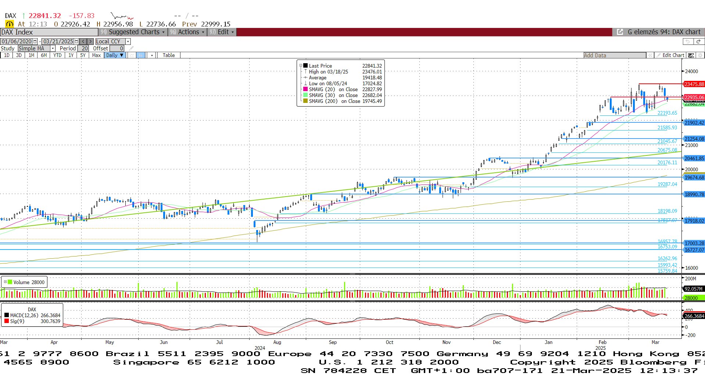Click the end date field 03/21/2025
This screenshot has width=705, height=391.
(58, 42)
